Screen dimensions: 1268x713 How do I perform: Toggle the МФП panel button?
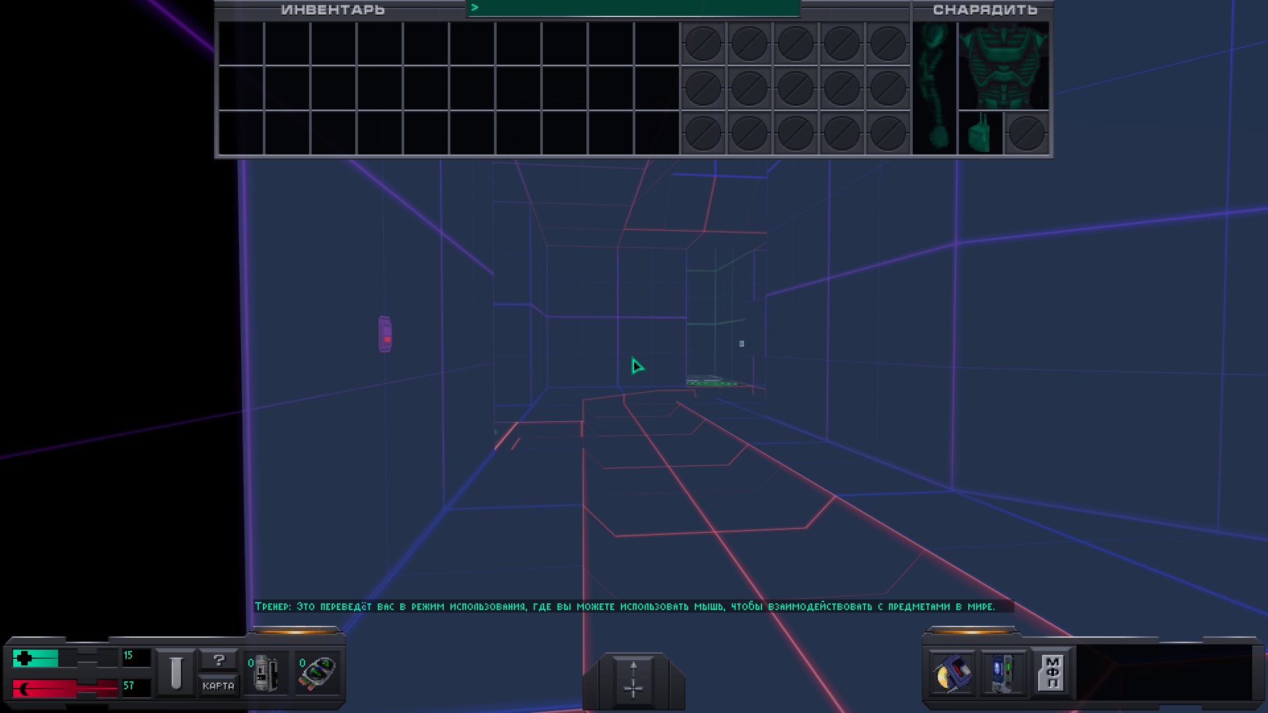point(1053,672)
